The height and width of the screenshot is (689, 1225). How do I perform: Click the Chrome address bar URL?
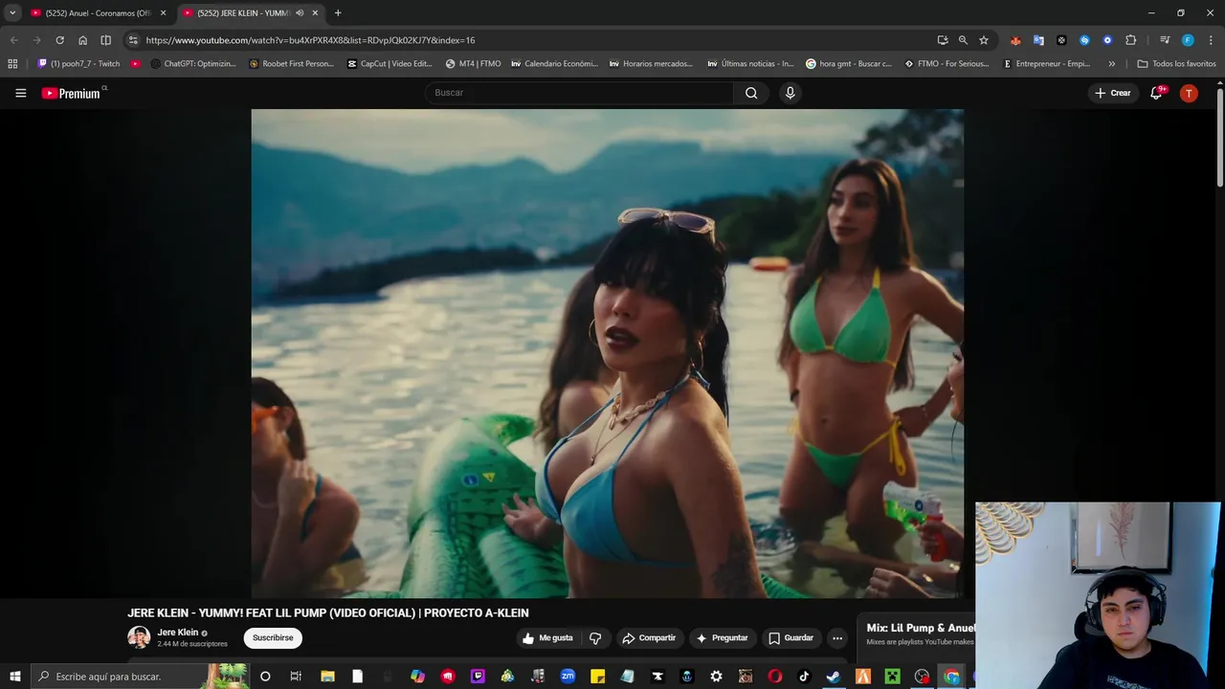310,40
